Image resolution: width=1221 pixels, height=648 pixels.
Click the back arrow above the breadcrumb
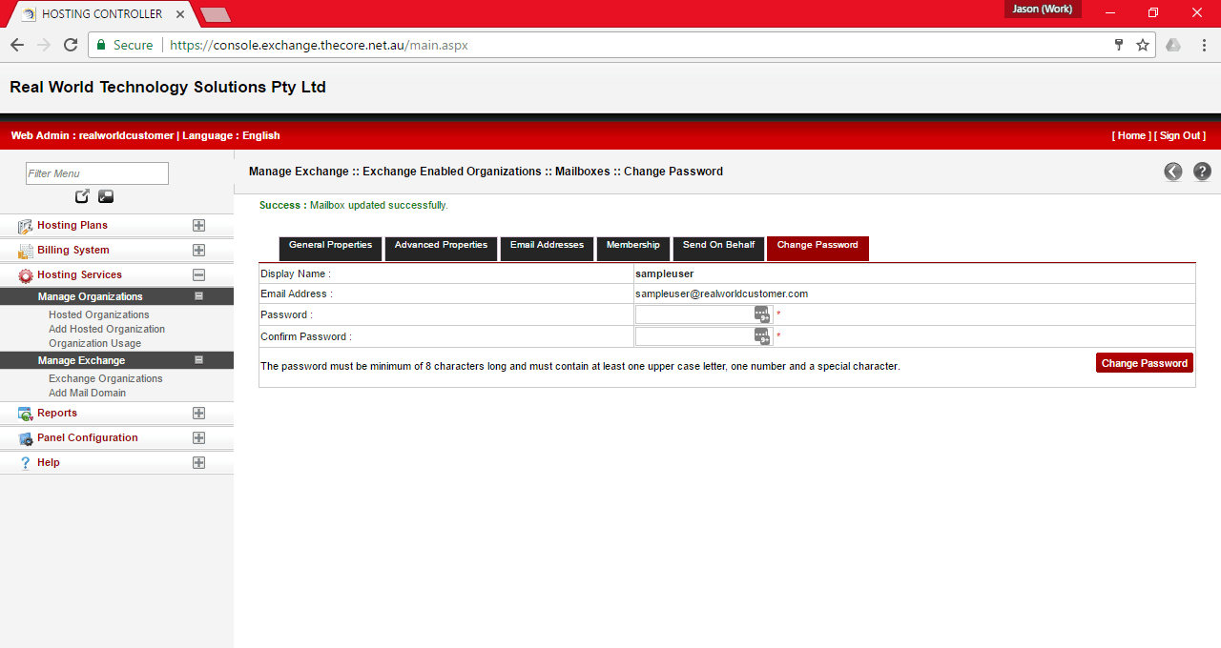(x=1172, y=172)
